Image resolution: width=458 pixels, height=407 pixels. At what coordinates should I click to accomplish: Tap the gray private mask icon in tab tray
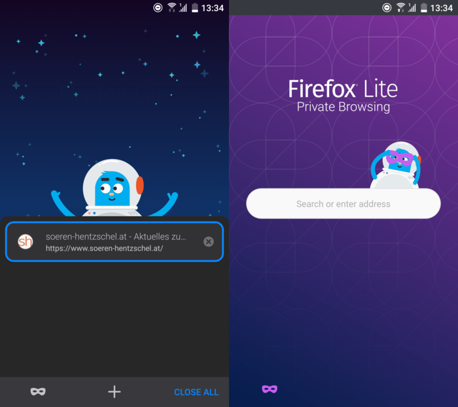38,391
